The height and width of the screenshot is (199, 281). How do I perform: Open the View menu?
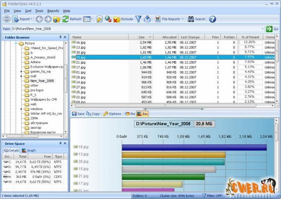coord(18,11)
